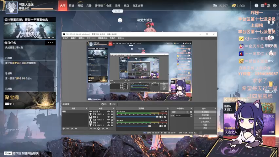The image size is (279, 157).
Task: Hide the 文本 (GDI+) 2 source eye icon
Action: tap(108, 125)
